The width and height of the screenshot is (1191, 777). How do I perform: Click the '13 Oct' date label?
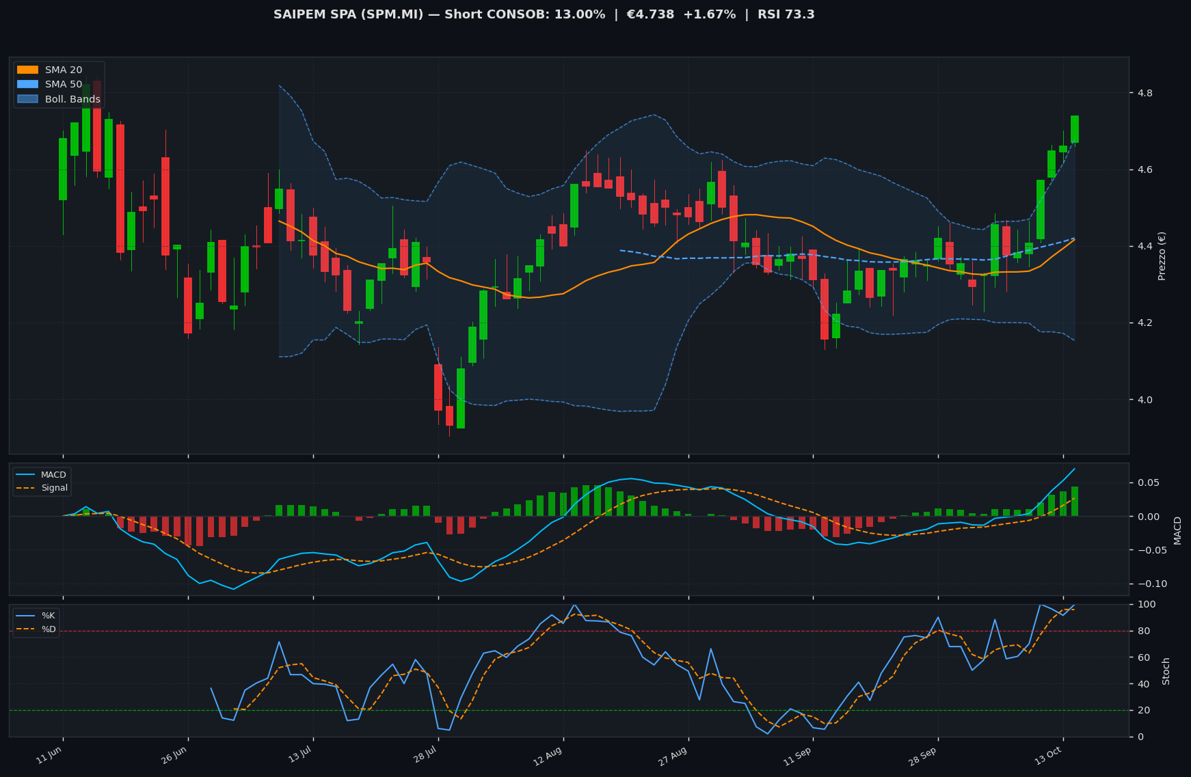tap(1049, 754)
